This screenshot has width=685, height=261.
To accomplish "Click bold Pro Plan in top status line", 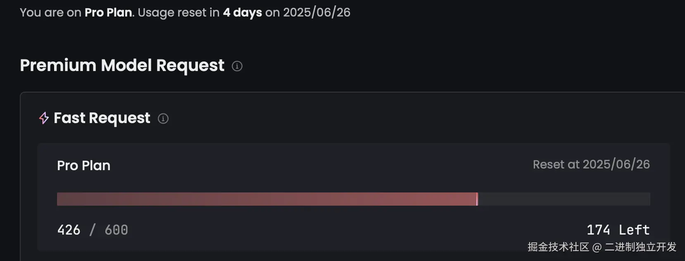I will tap(108, 12).
